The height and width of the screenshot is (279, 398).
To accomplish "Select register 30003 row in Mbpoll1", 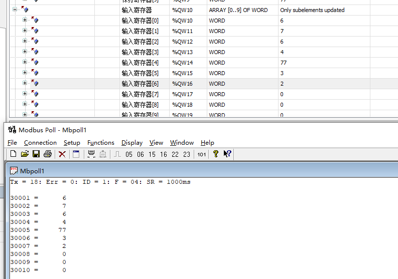I will click(x=38, y=214).
